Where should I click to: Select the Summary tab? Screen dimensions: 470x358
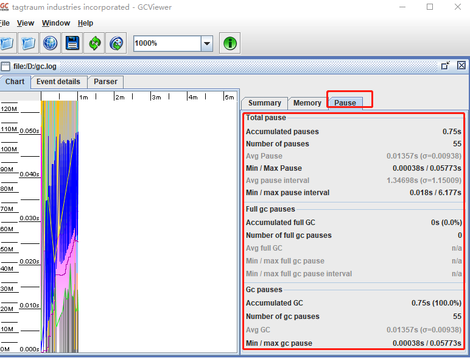coord(265,103)
